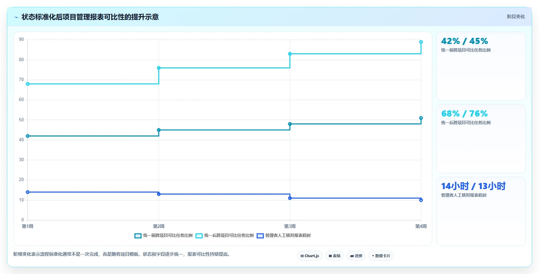This screenshot has width=539, height=274.
Task: Click the teal legend color box for 统一前
Action: coord(138,235)
